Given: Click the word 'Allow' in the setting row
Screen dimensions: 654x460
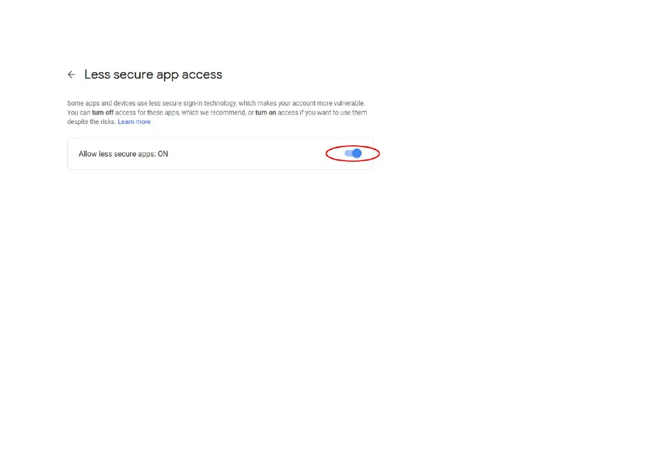Looking at the screenshot, I should (88, 154).
